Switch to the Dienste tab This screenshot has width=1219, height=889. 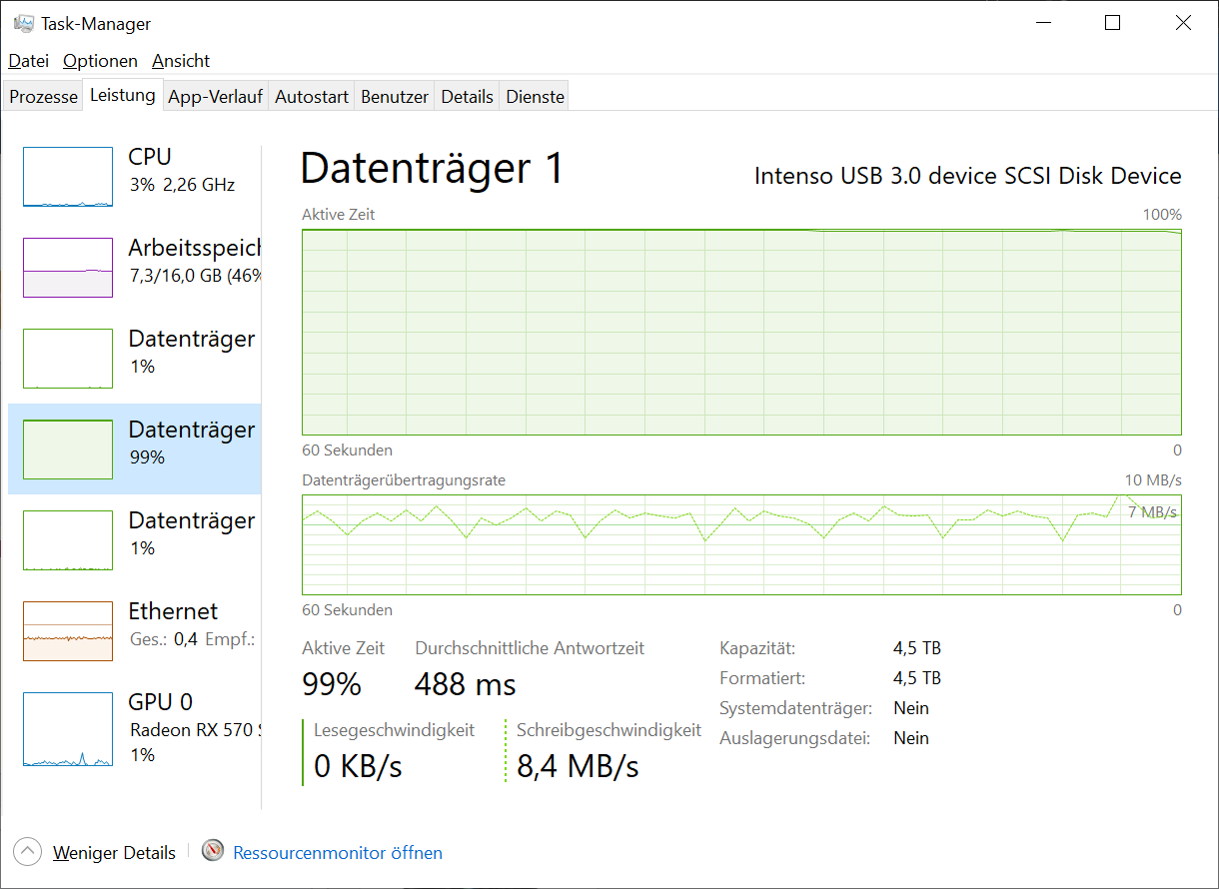point(536,97)
